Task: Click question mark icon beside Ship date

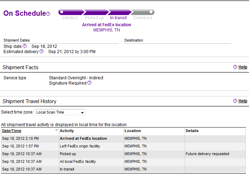Action: (24, 46)
